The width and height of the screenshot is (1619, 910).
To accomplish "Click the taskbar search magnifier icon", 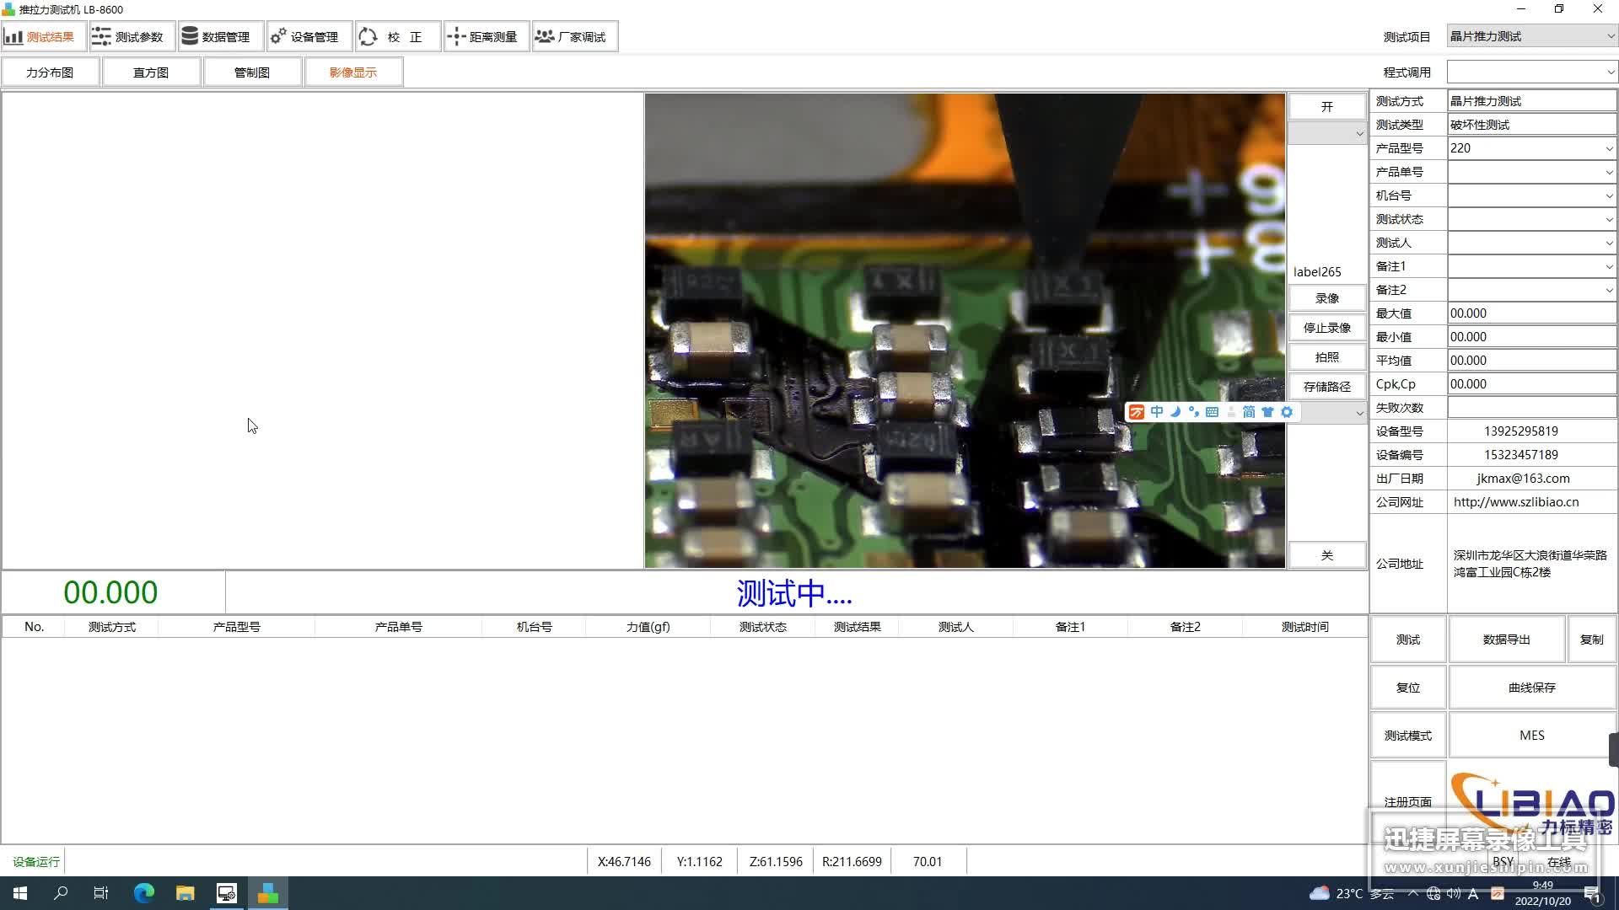I will pos(61,893).
